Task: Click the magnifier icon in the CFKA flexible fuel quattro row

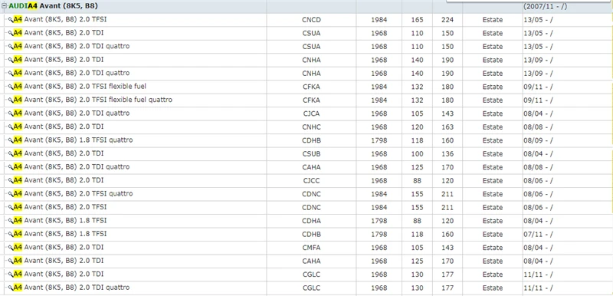Action: pyautogui.click(x=11, y=100)
